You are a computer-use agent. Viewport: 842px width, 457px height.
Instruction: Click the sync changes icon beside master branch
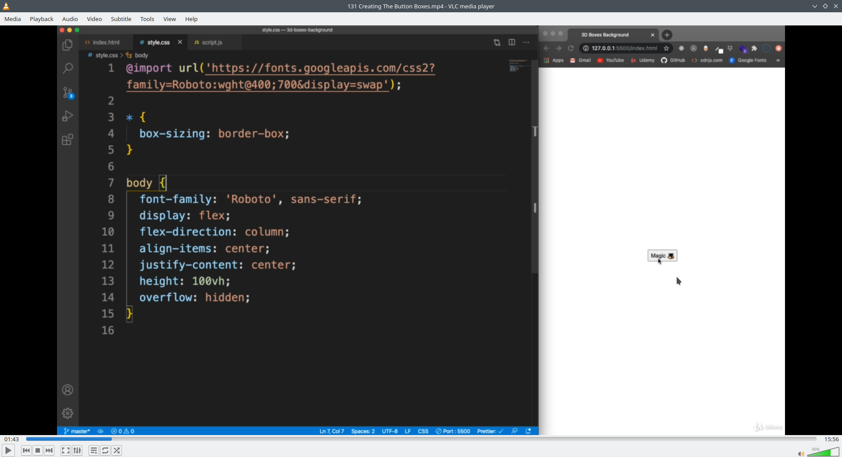100,431
